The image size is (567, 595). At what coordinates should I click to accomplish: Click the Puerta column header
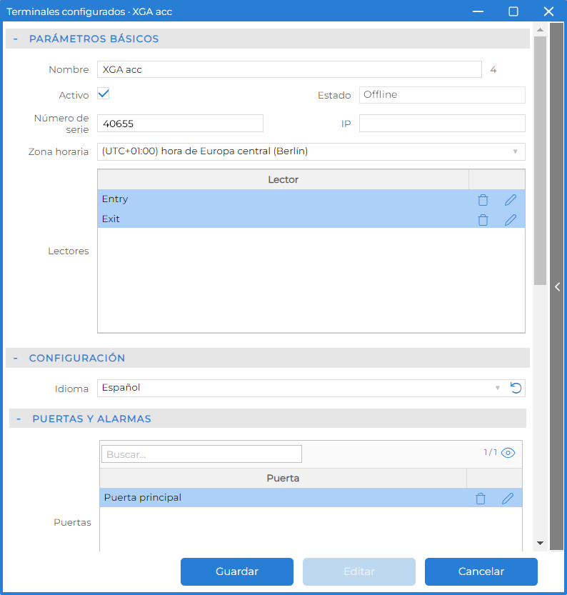283,478
